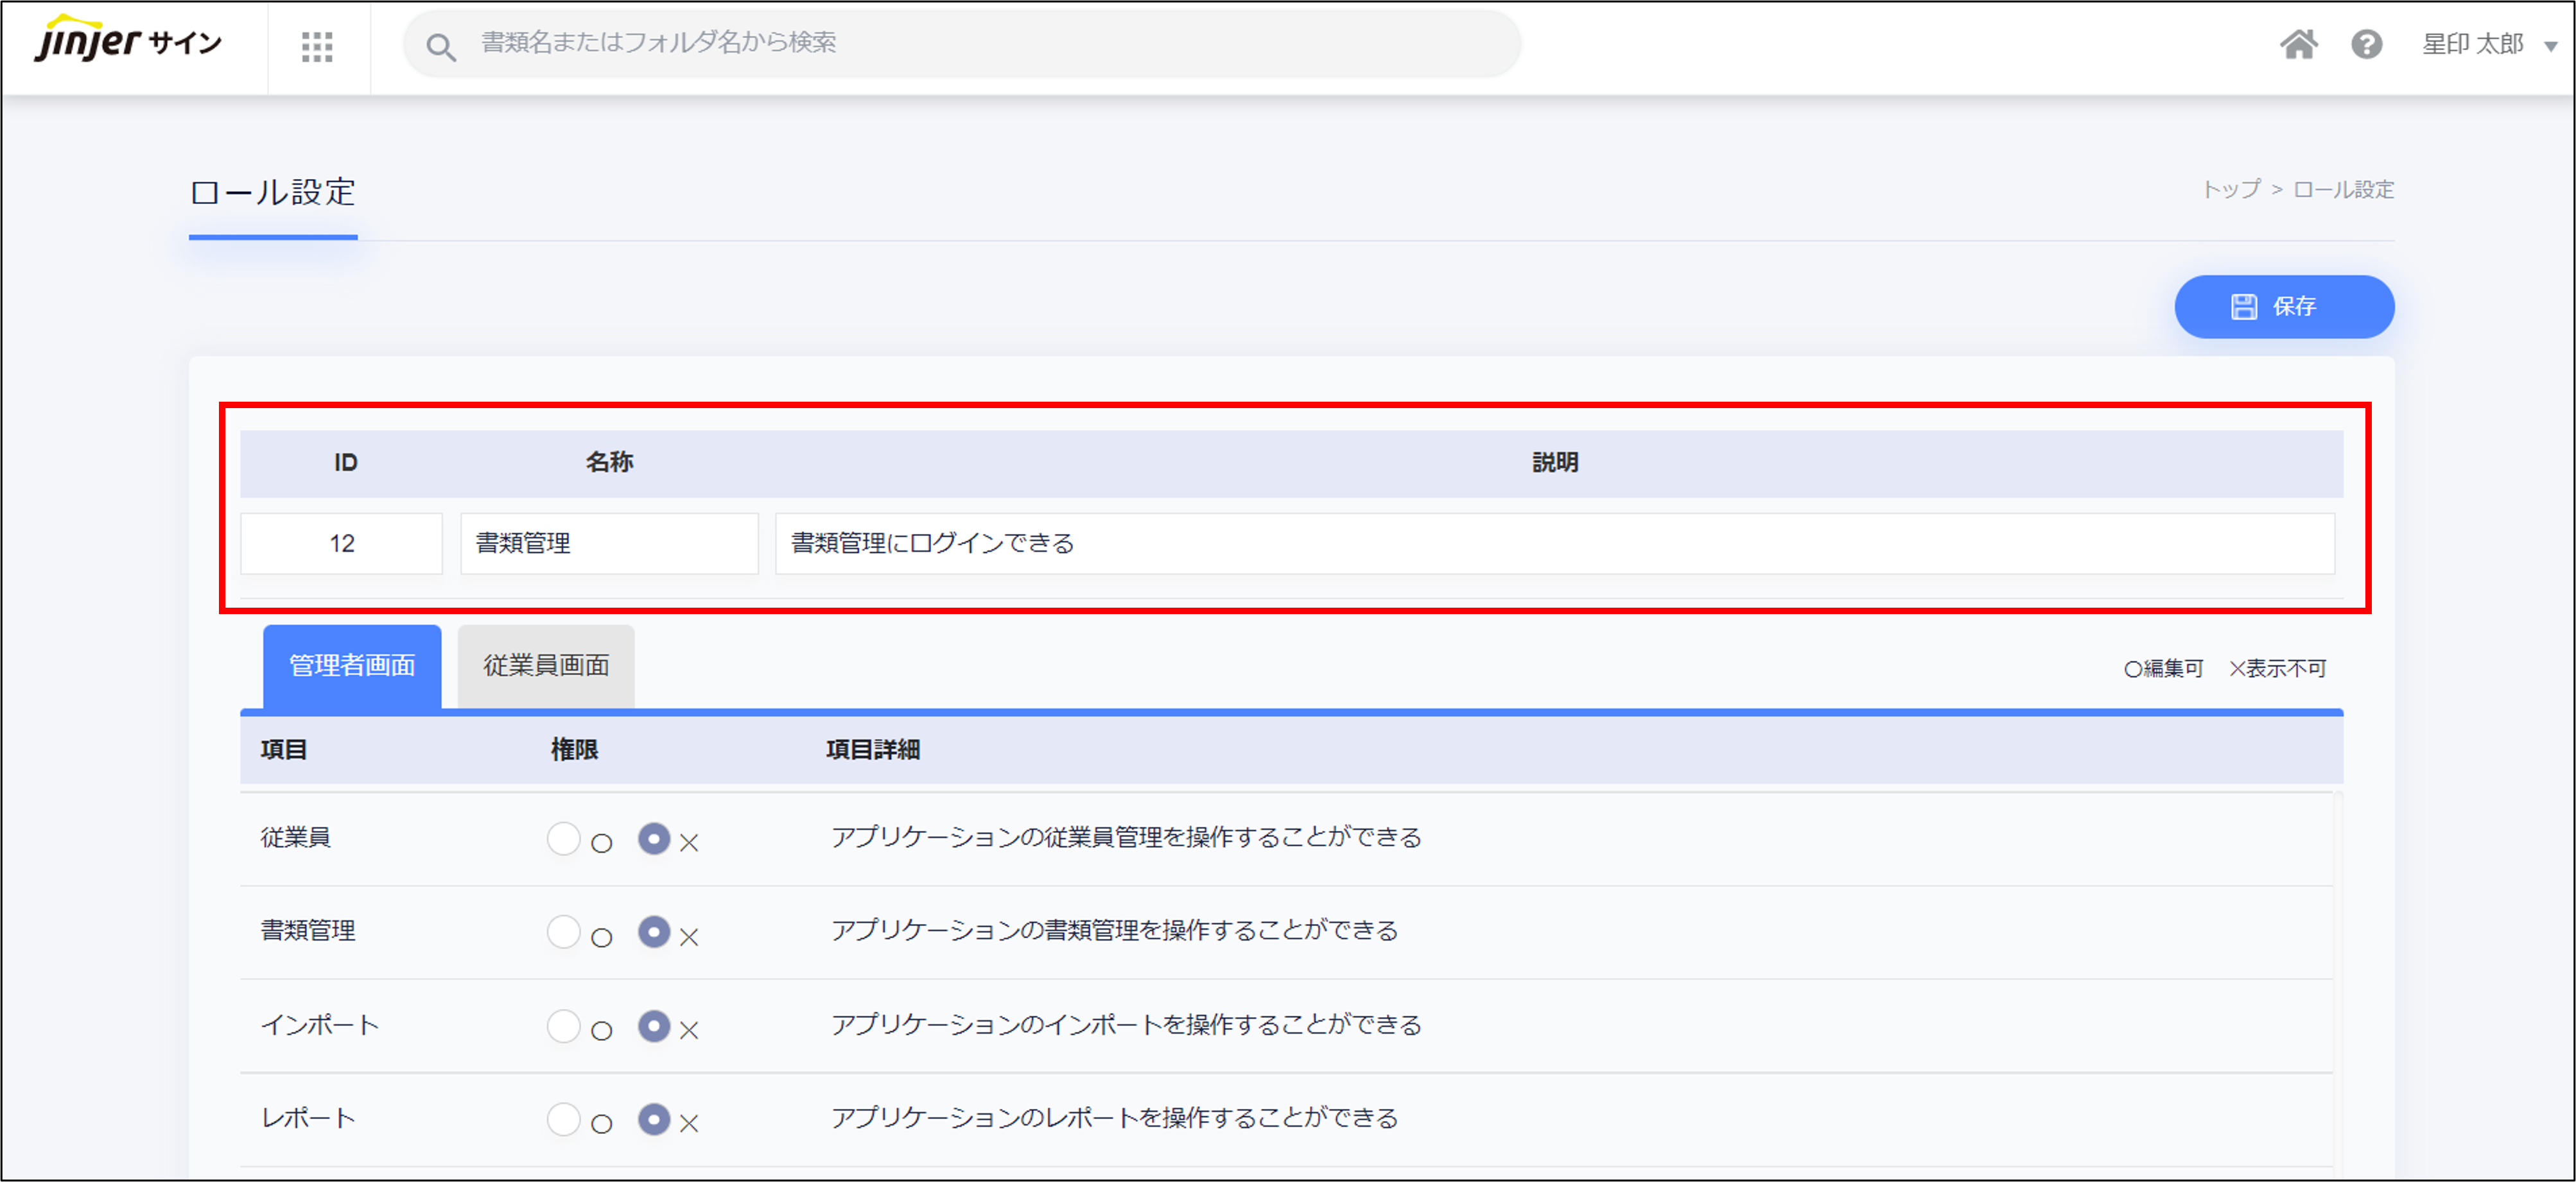The image size is (2576, 1182).
Task: Open the apps grid menu icon
Action: [x=317, y=46]
